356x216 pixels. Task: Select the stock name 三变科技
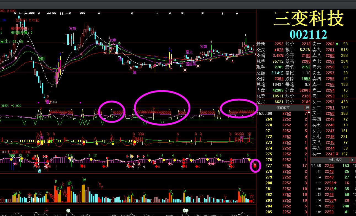309,19
